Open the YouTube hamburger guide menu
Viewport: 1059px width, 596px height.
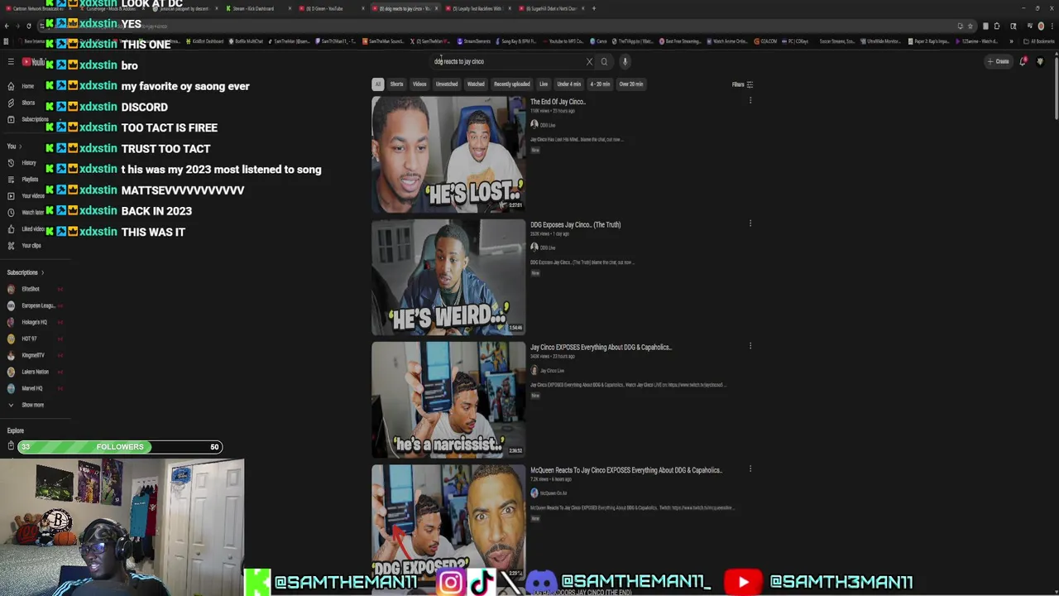point(11,62)
